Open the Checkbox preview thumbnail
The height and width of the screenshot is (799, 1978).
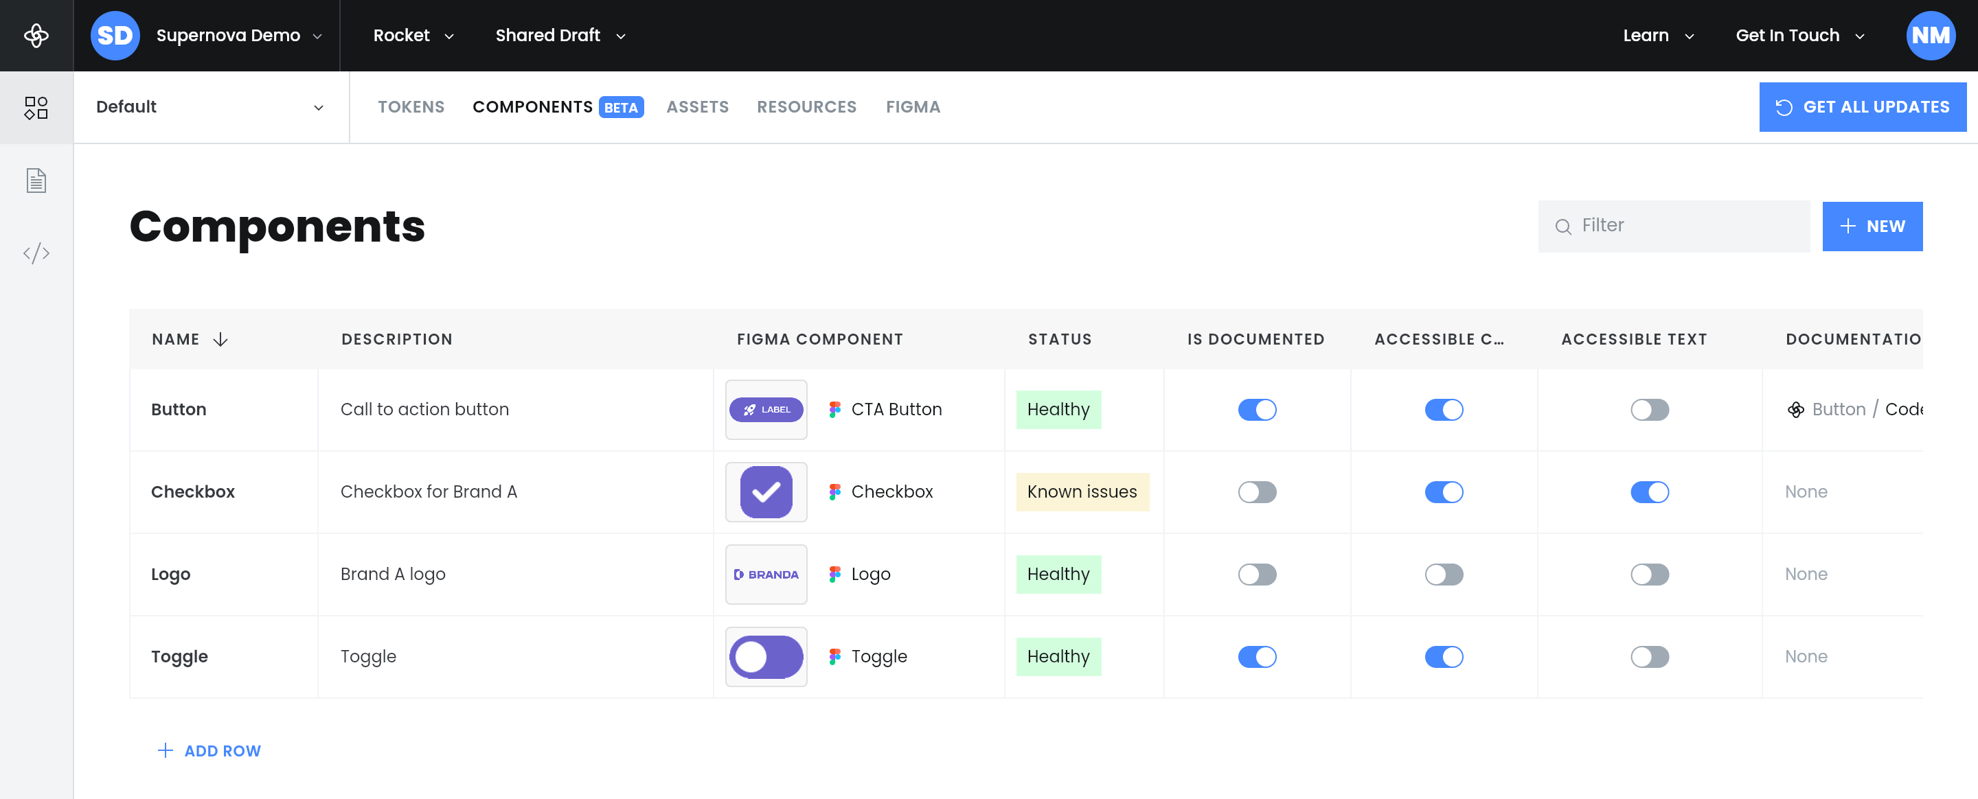766,492
